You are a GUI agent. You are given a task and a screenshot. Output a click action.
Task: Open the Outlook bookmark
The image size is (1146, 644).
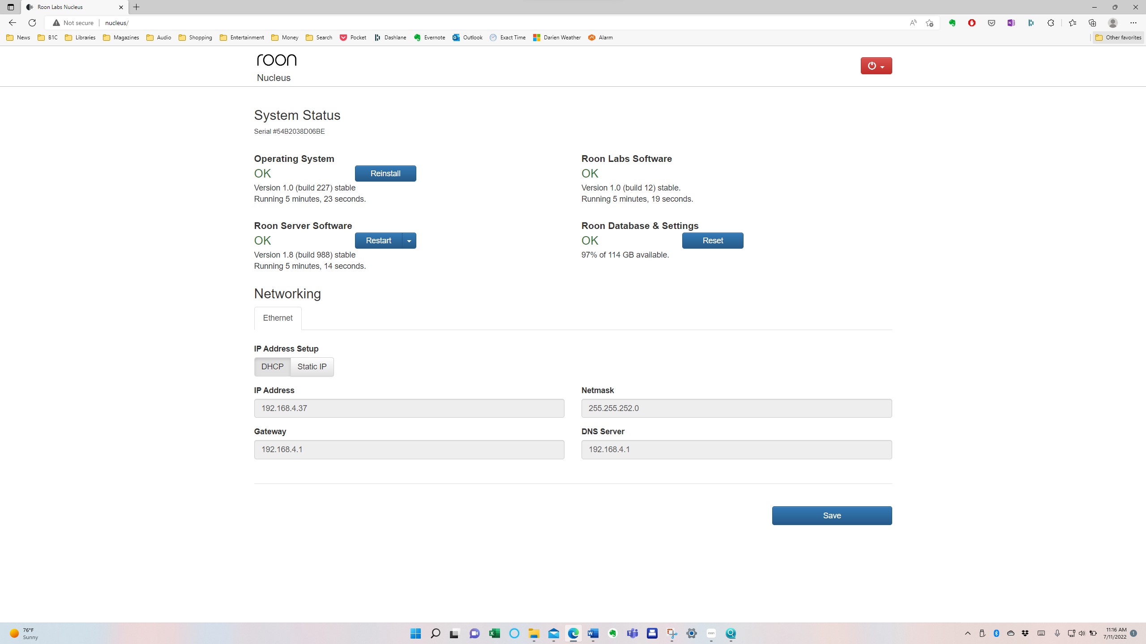point(468,38)
